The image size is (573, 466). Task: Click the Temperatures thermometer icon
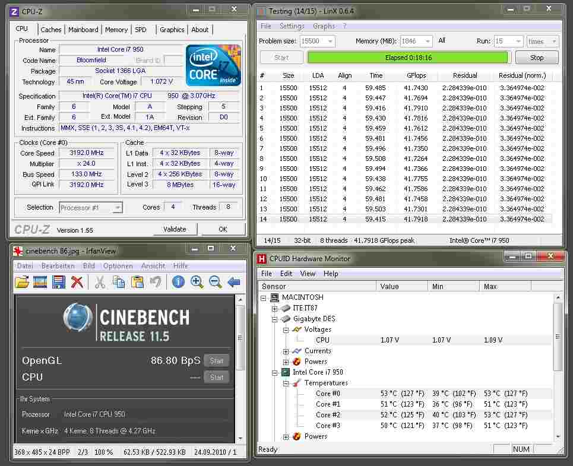pos(297,383)
